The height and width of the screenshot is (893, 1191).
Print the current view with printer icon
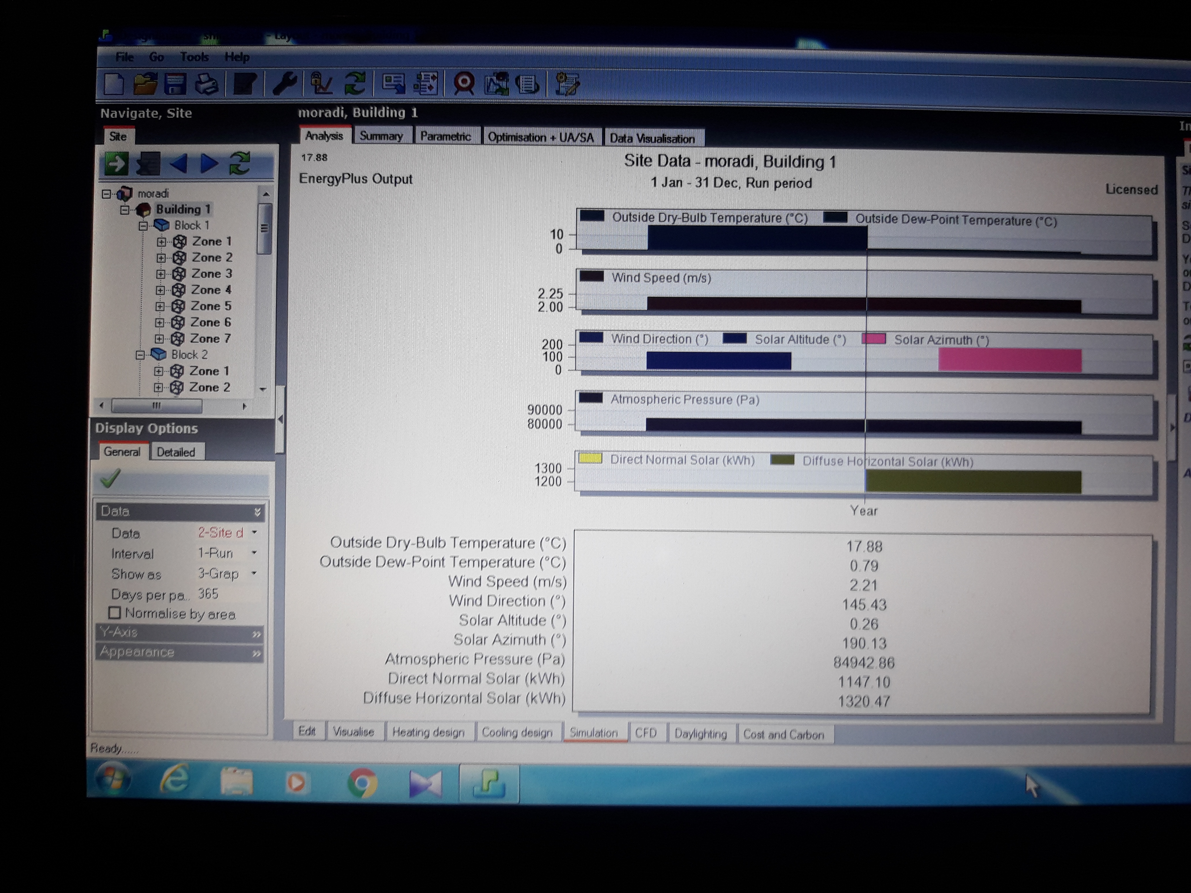point(206,85)
